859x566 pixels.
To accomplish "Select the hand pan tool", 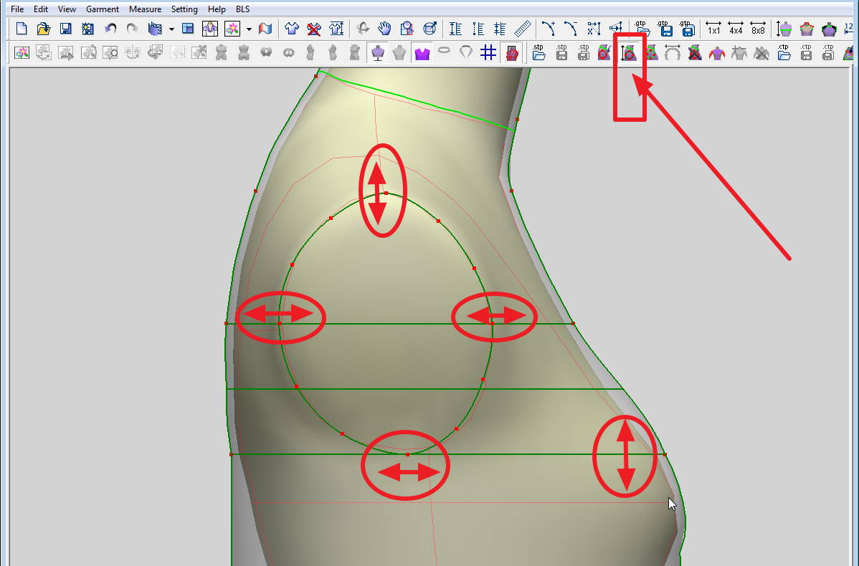I will click(x=385, y=29).
